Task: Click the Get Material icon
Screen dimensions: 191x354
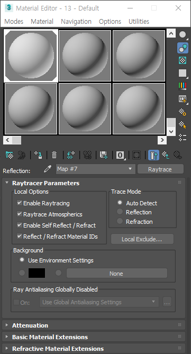Action: click(9, 155)
